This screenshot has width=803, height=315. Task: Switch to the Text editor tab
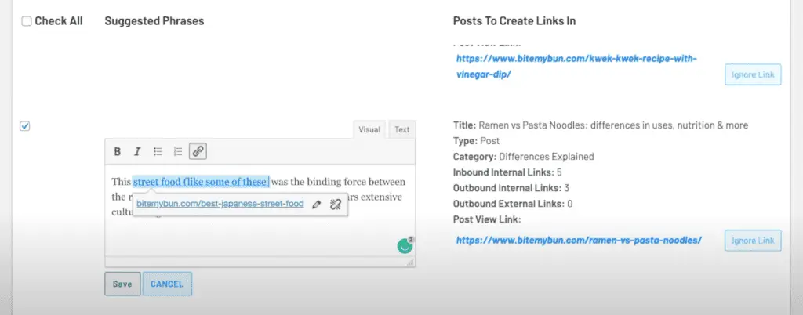402,129
